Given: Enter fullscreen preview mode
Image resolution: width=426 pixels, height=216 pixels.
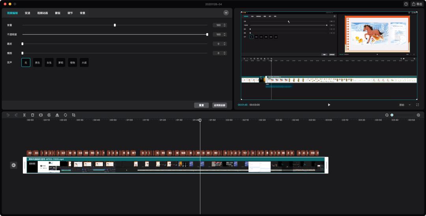Looking at the screenshot, I should pos(417,105).
